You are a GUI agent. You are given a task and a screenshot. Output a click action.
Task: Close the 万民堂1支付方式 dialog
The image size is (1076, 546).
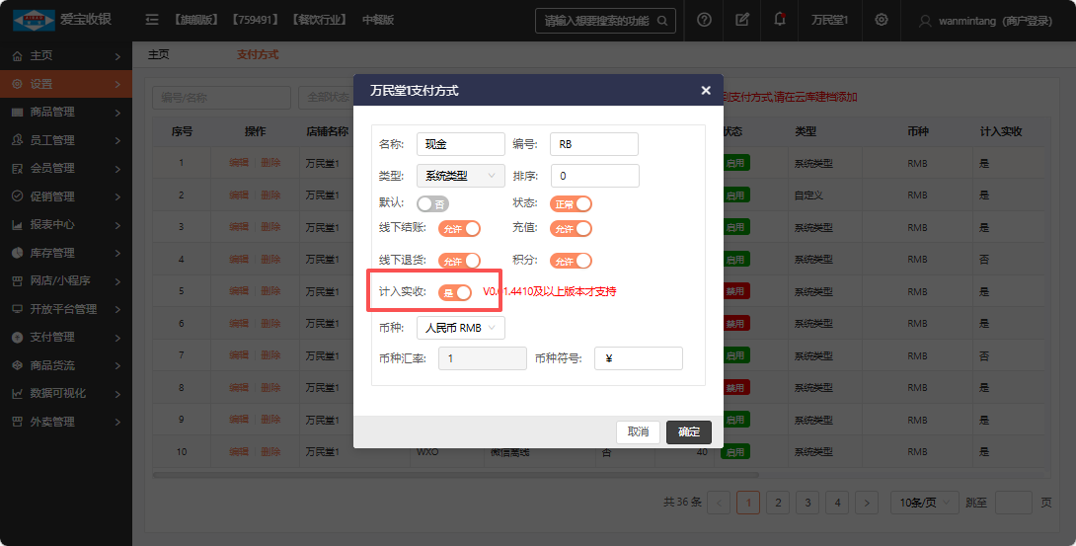pyautogui.click(x=706, y=90)
